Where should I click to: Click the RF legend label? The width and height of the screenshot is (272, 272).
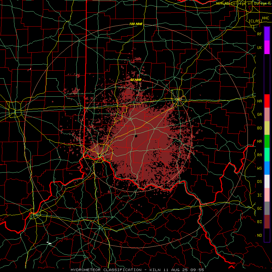click(x=259, y=34)
